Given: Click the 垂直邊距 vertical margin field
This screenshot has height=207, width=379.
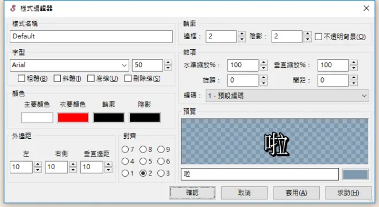Looking at the screenshot, I should pos(92,167).
